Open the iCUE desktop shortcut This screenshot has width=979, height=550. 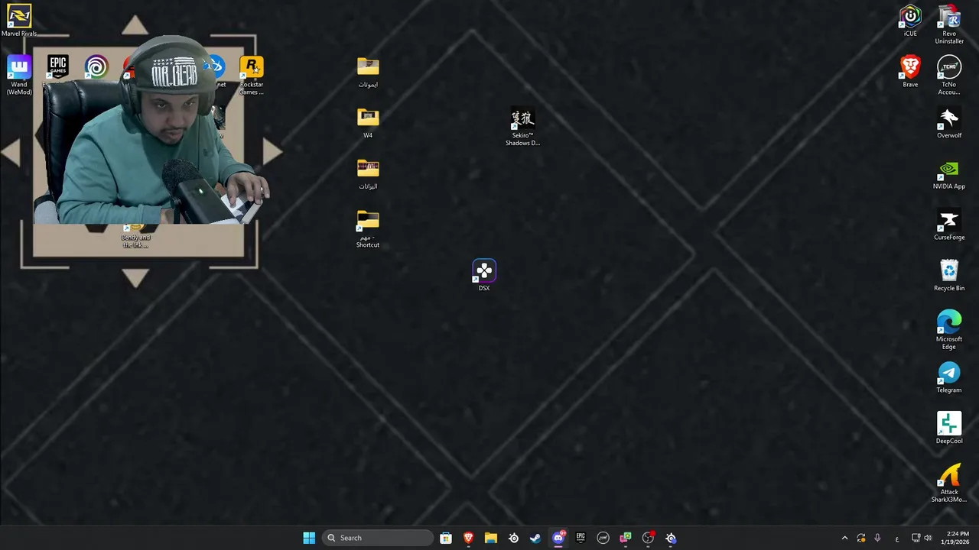(x=910, y=21)
